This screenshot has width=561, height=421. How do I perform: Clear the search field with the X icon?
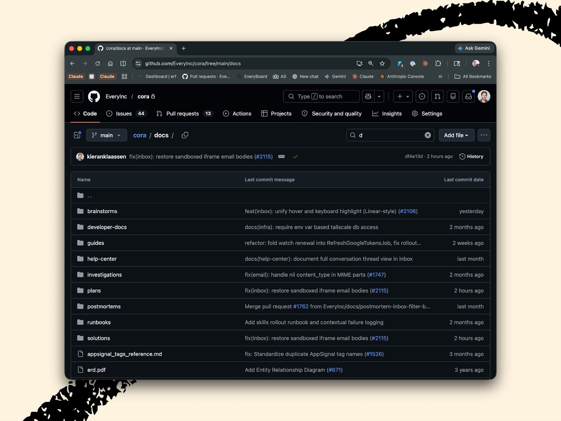427,135
